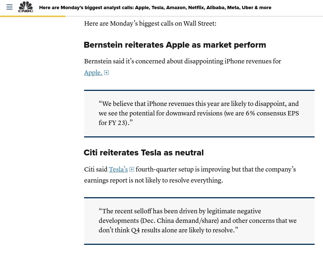Click the yellow reading progress bar

pos(33,16)
